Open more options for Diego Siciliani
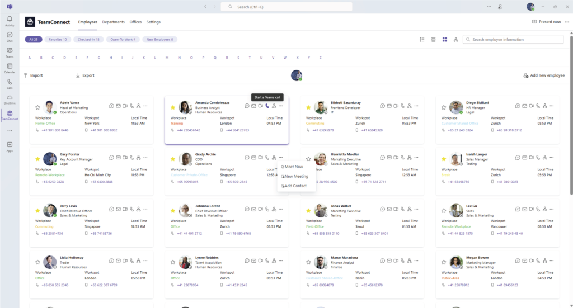The height and width of the screenshot is (308, 573). point(551,106)
